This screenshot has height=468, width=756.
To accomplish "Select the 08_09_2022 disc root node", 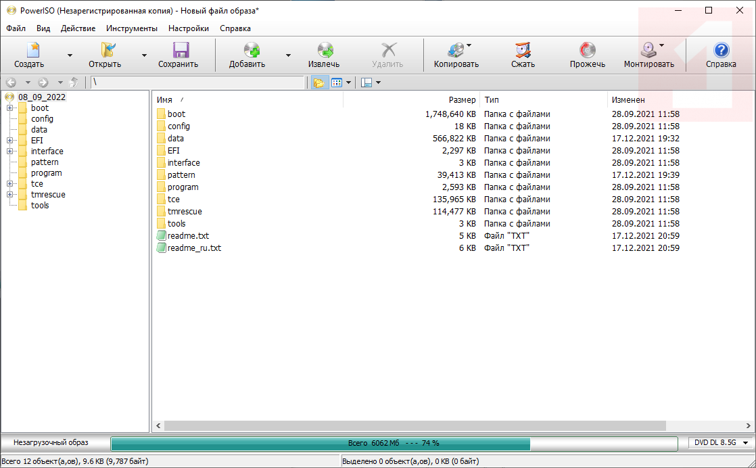I will pos(41,97).
